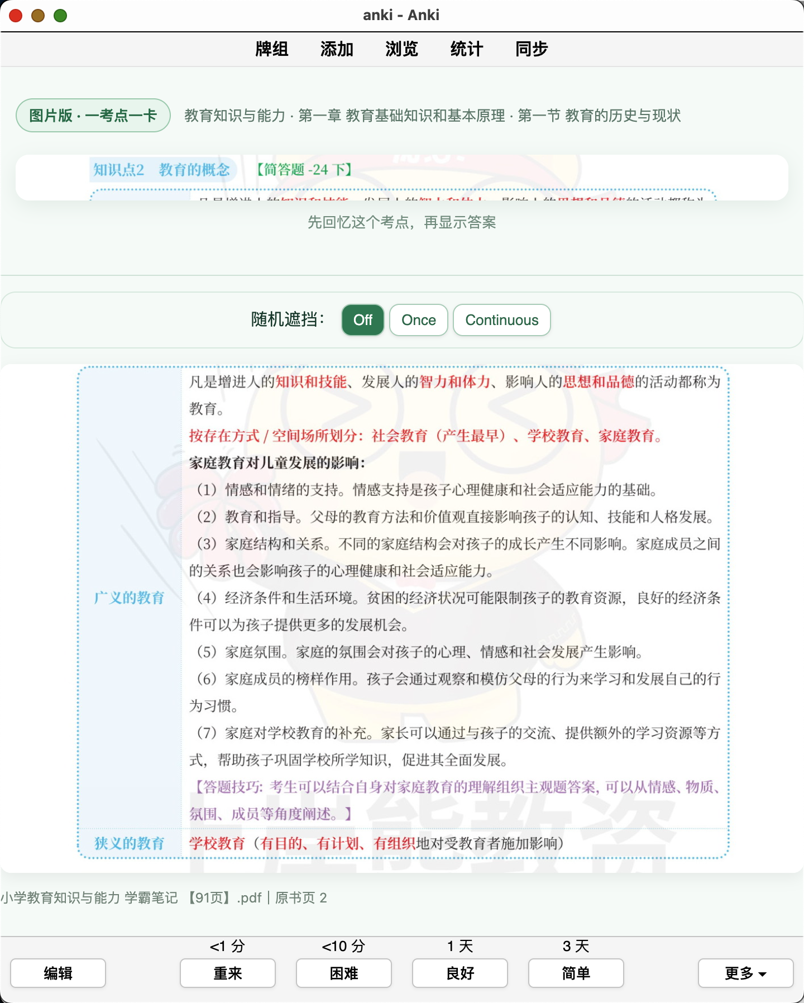This screenshot has height=1003, width=804.
Task: Click the question preview image 知识点2
Action: pyautogui.click(x=402, y=177)
